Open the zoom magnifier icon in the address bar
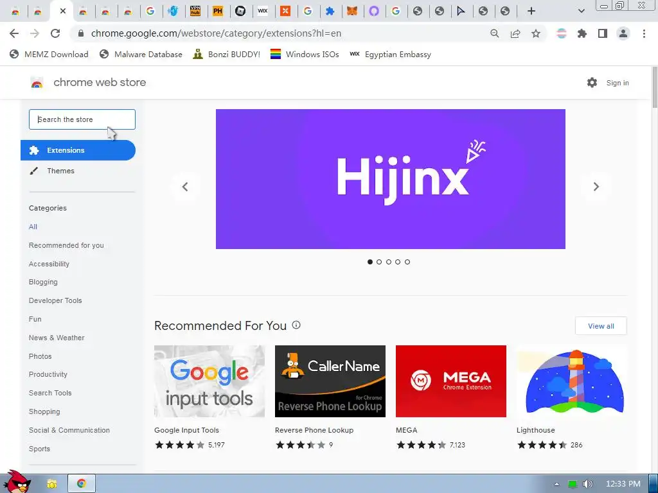The width and height of the screenshot is (658, 493). point(495,33)
